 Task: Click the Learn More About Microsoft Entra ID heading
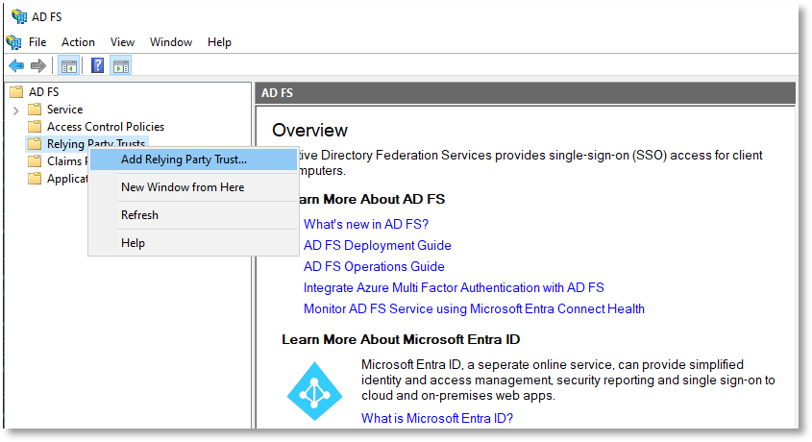(401, 339)
